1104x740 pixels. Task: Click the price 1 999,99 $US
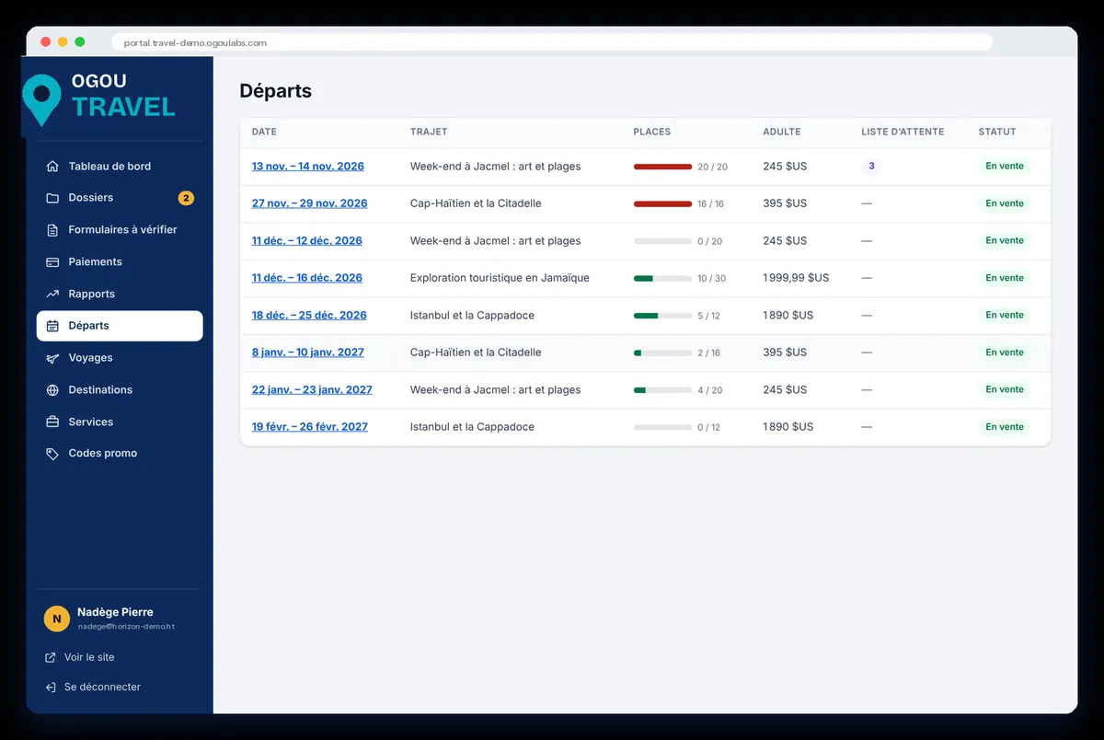point(796,278)
